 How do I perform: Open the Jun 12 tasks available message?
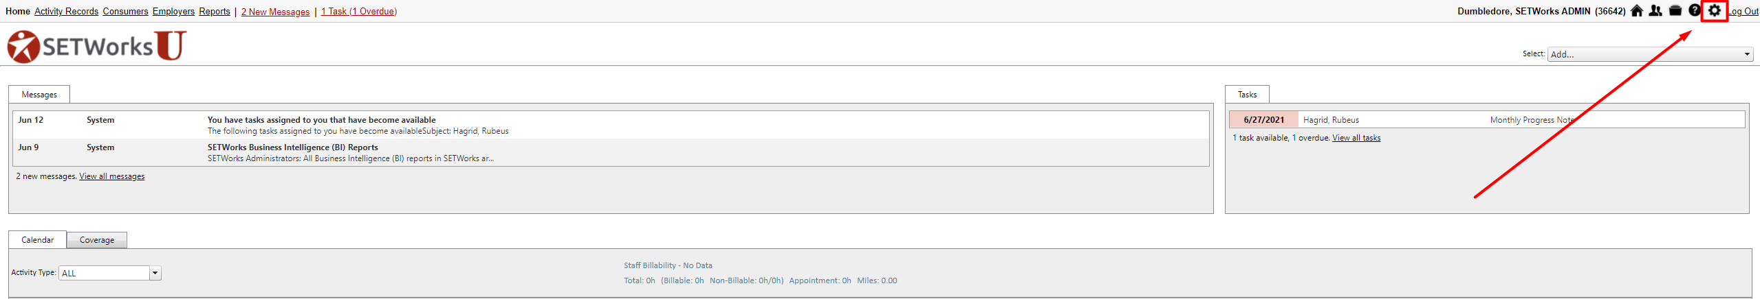pyautogui.click(x=611, y=125)
